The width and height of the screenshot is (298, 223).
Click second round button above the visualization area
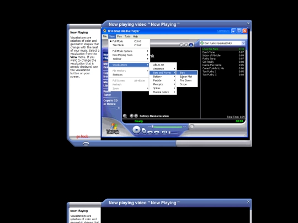tap(187, 45)
